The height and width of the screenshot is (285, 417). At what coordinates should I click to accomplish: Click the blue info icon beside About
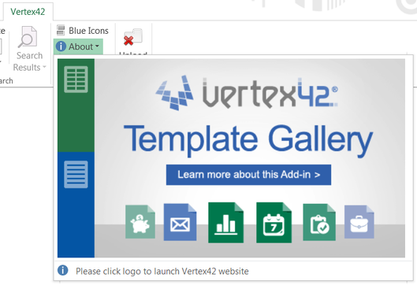pos(61,46)
